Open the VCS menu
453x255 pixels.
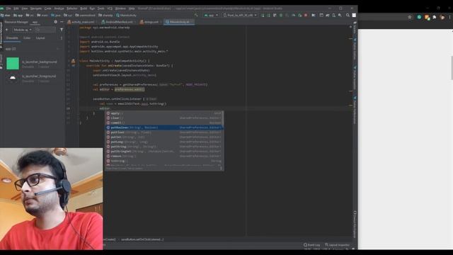pyautogui.click(x=110, y=8)
